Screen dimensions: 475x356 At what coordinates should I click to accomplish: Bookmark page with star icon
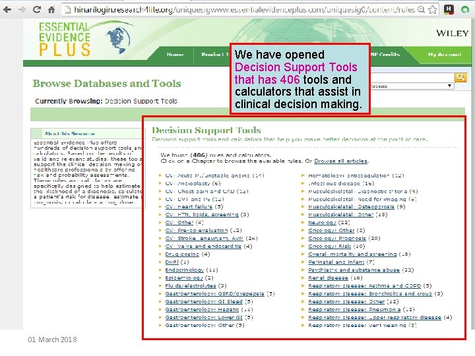pyautogui.click(x=433, y=10)
